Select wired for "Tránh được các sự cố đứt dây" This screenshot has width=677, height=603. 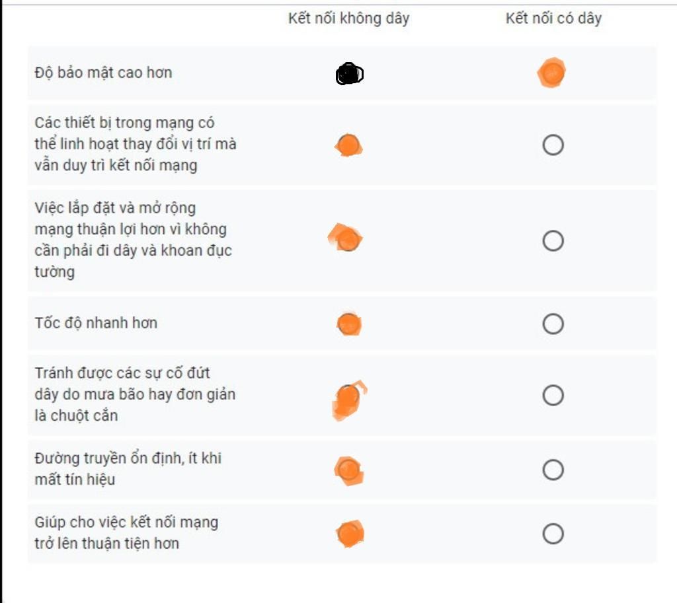click(553, 395)
